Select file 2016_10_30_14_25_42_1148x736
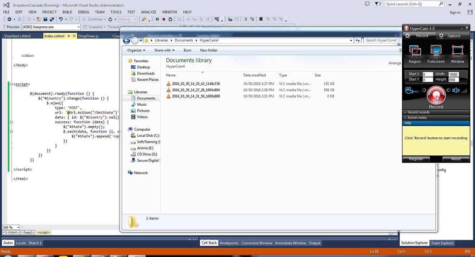 point(196,84)
